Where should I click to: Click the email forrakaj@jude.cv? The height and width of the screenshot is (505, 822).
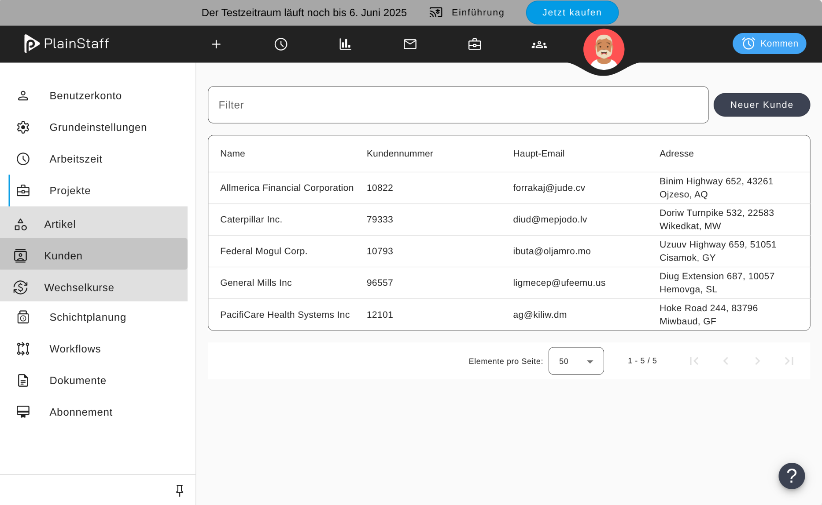click(x=549, y=188)
